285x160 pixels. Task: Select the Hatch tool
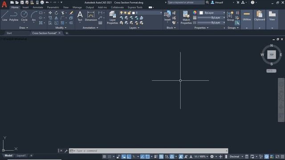click(41, 23)
